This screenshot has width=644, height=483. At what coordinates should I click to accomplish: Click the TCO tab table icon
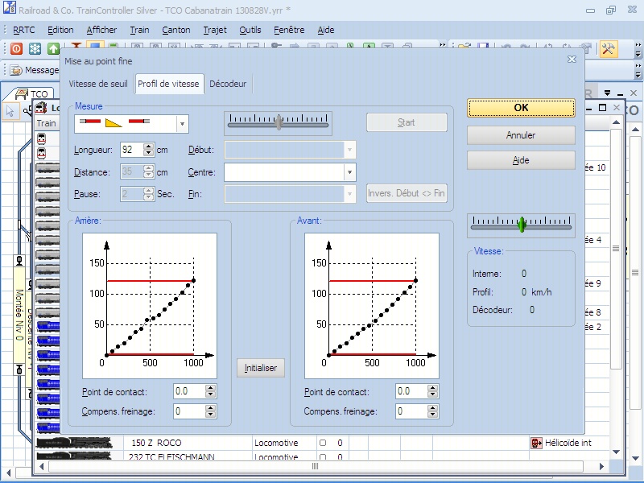click(22, 94)
